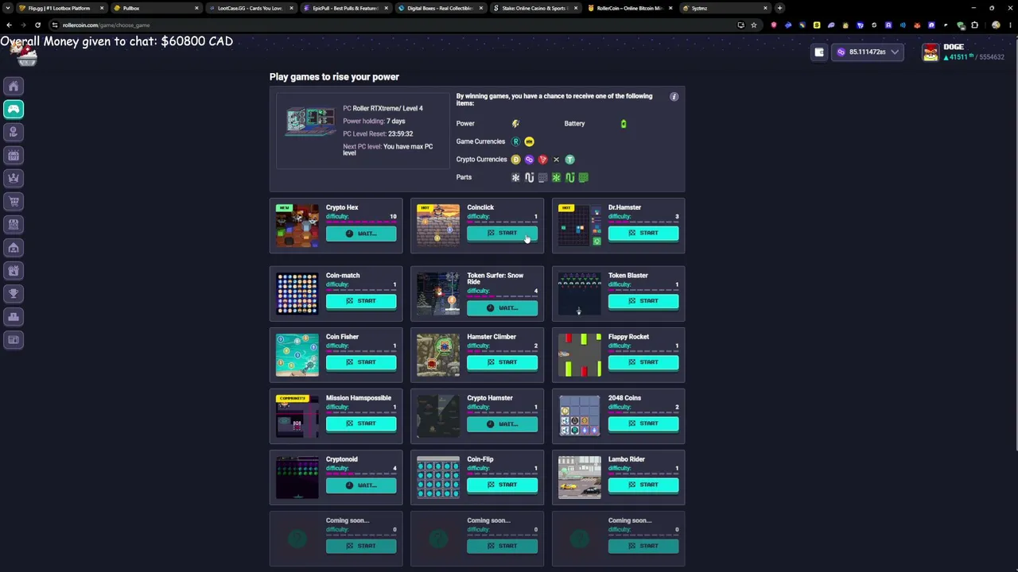Click the 'Play games to rise your power' heading
This screenshot has width=1018, height=572.
334,77
